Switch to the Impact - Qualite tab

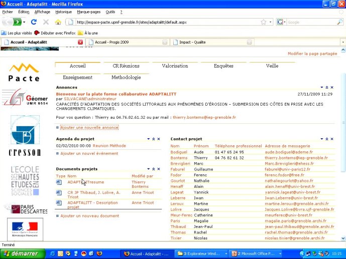[x=212, y=42]
